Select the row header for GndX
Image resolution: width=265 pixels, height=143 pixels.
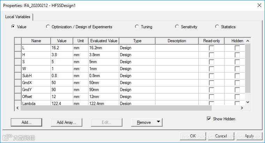(x=18, y=83)
